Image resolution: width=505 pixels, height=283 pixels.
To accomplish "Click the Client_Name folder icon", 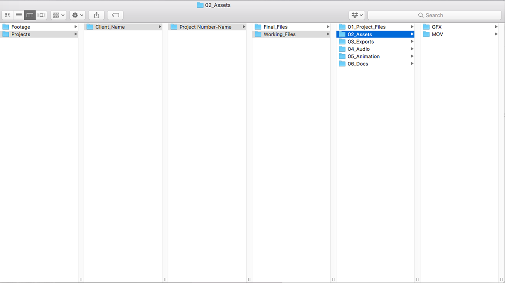I will [x=90, y=27].
